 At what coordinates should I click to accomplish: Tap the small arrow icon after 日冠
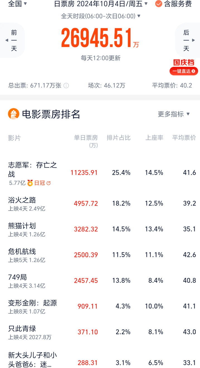48,183
